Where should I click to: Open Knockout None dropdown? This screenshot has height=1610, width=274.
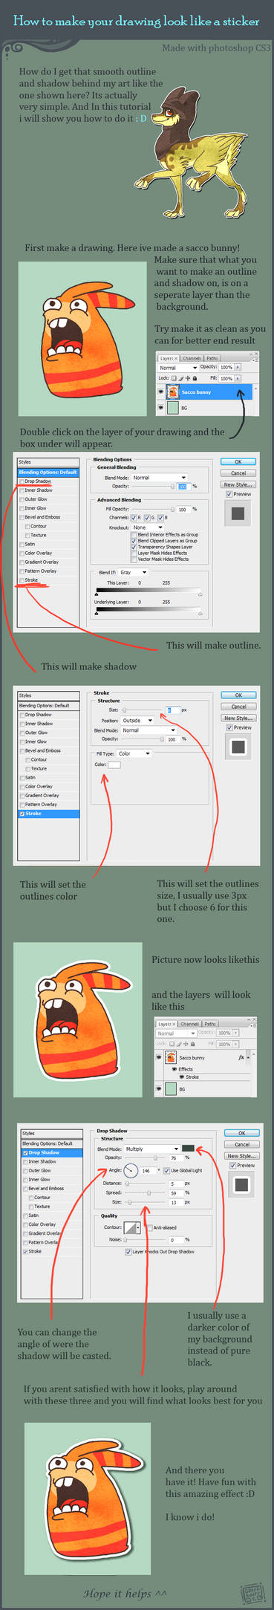(148, 528)
